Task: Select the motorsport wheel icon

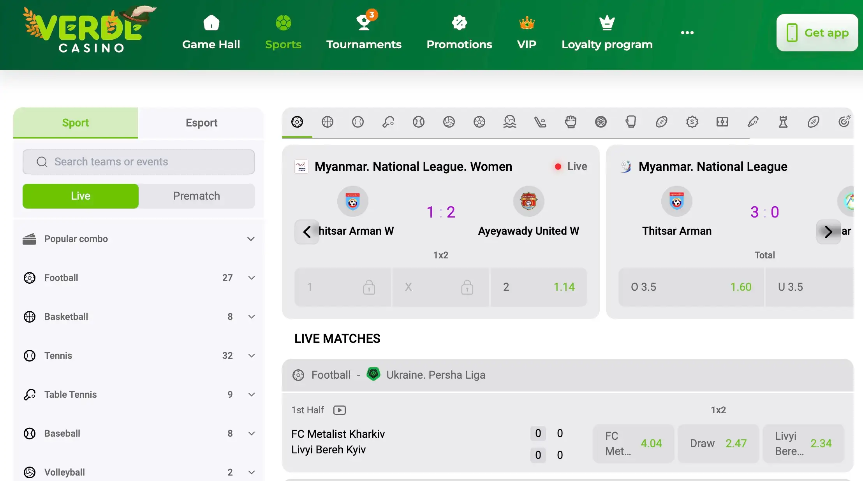Action: (x=601, y=122)
